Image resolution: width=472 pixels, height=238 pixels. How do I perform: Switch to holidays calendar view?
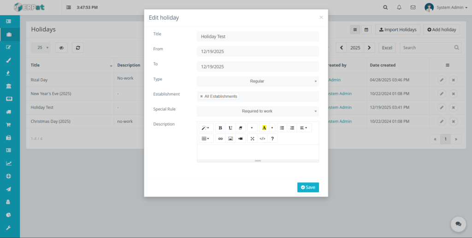[366, 29]
